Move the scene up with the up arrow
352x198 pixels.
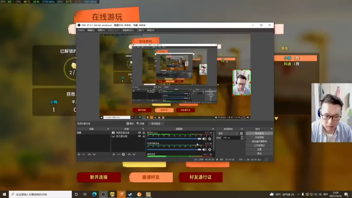[89, 154]
